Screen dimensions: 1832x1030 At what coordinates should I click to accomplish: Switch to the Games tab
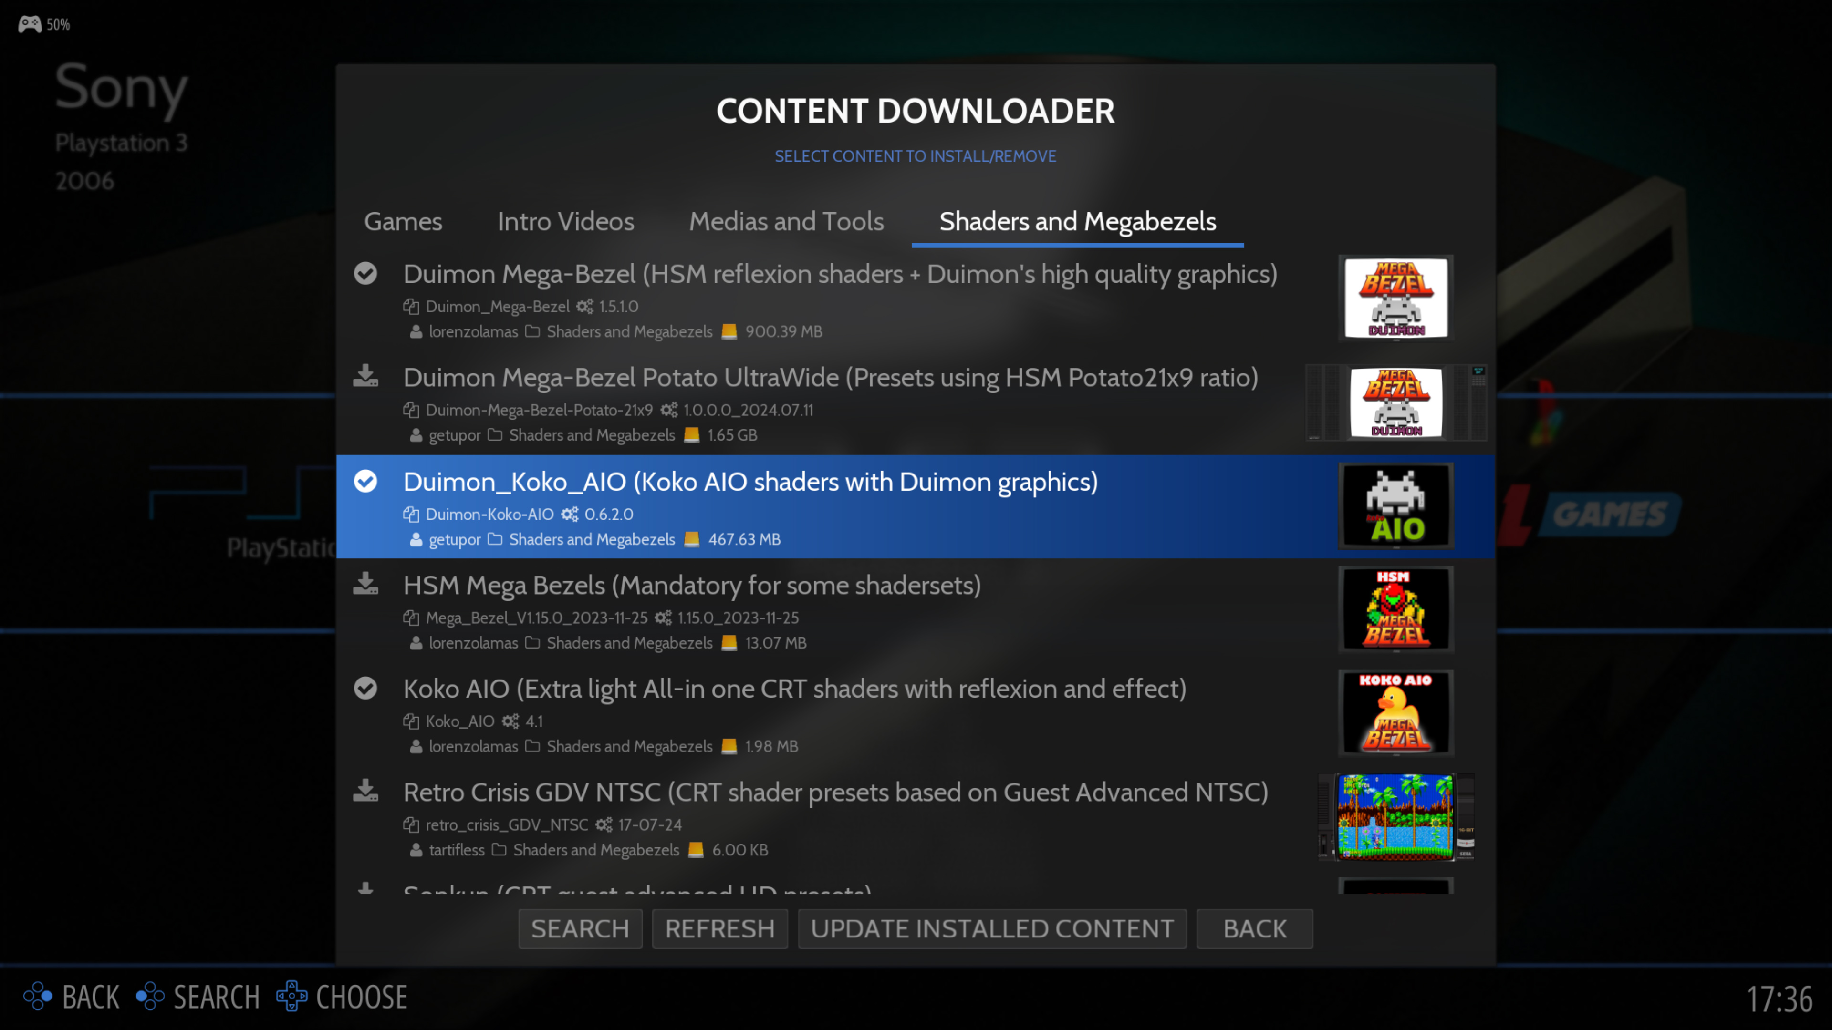(x=403, y=222)
